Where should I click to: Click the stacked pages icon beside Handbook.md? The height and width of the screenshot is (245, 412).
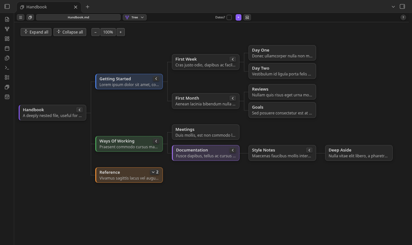(x=30, y=17)
